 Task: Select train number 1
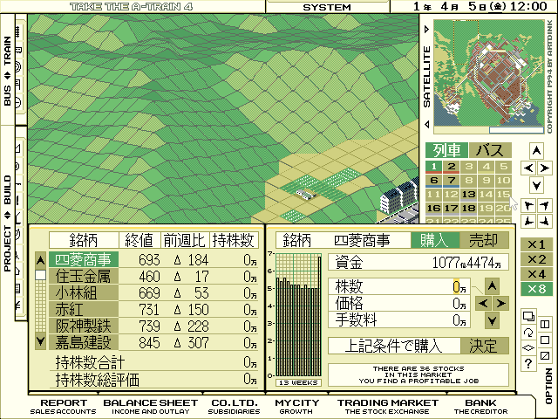(434, 167)
